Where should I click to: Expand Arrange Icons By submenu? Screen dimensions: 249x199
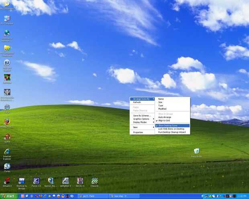[142, 99]
